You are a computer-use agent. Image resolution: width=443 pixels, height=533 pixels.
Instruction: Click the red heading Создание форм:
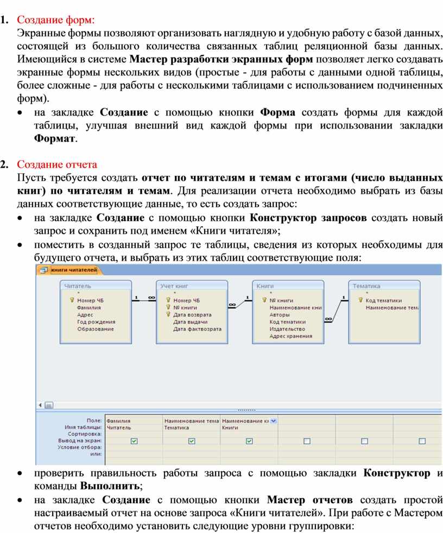click(x=56, y=20)
